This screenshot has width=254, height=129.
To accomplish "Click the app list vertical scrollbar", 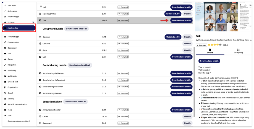I will click(x=194, y=82).
